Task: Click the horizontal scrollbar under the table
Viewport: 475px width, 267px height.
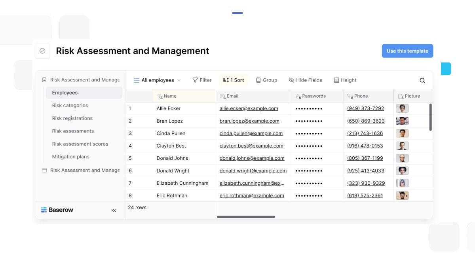Action: 246,217
